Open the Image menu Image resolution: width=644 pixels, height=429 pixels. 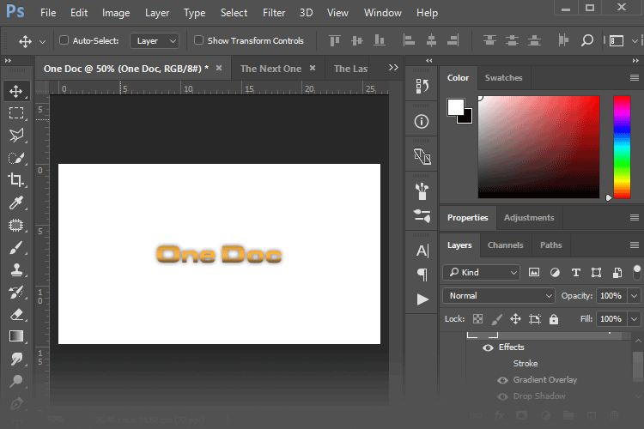coord(116,13)
